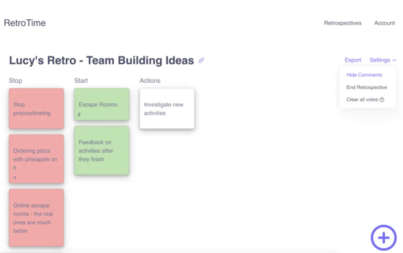Select the Online escape rooms card

[x=36, y=218]
